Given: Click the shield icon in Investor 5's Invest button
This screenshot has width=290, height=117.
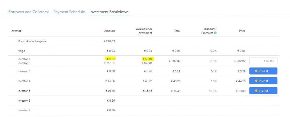Looking at the screenshot, I should 256,91.
